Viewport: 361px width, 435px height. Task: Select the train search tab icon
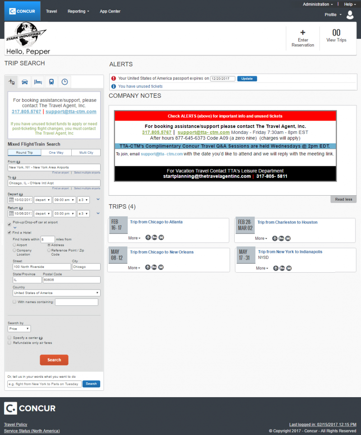pos(51,82)
